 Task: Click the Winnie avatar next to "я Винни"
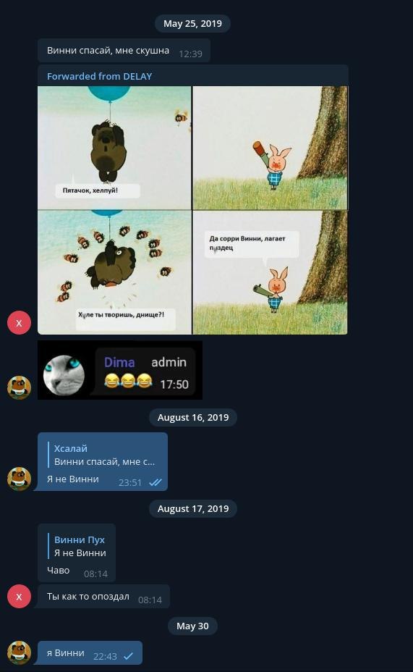click(19, 652)
